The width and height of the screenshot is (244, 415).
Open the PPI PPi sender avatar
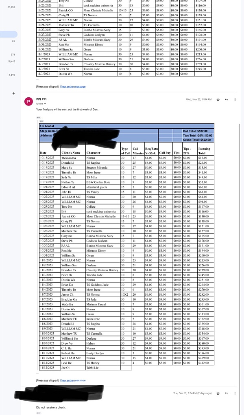coord(28,101)
